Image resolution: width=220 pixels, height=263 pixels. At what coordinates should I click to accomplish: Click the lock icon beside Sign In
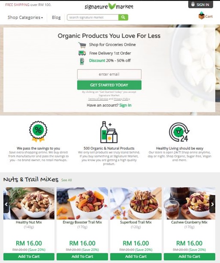click(x=193, y=4)
